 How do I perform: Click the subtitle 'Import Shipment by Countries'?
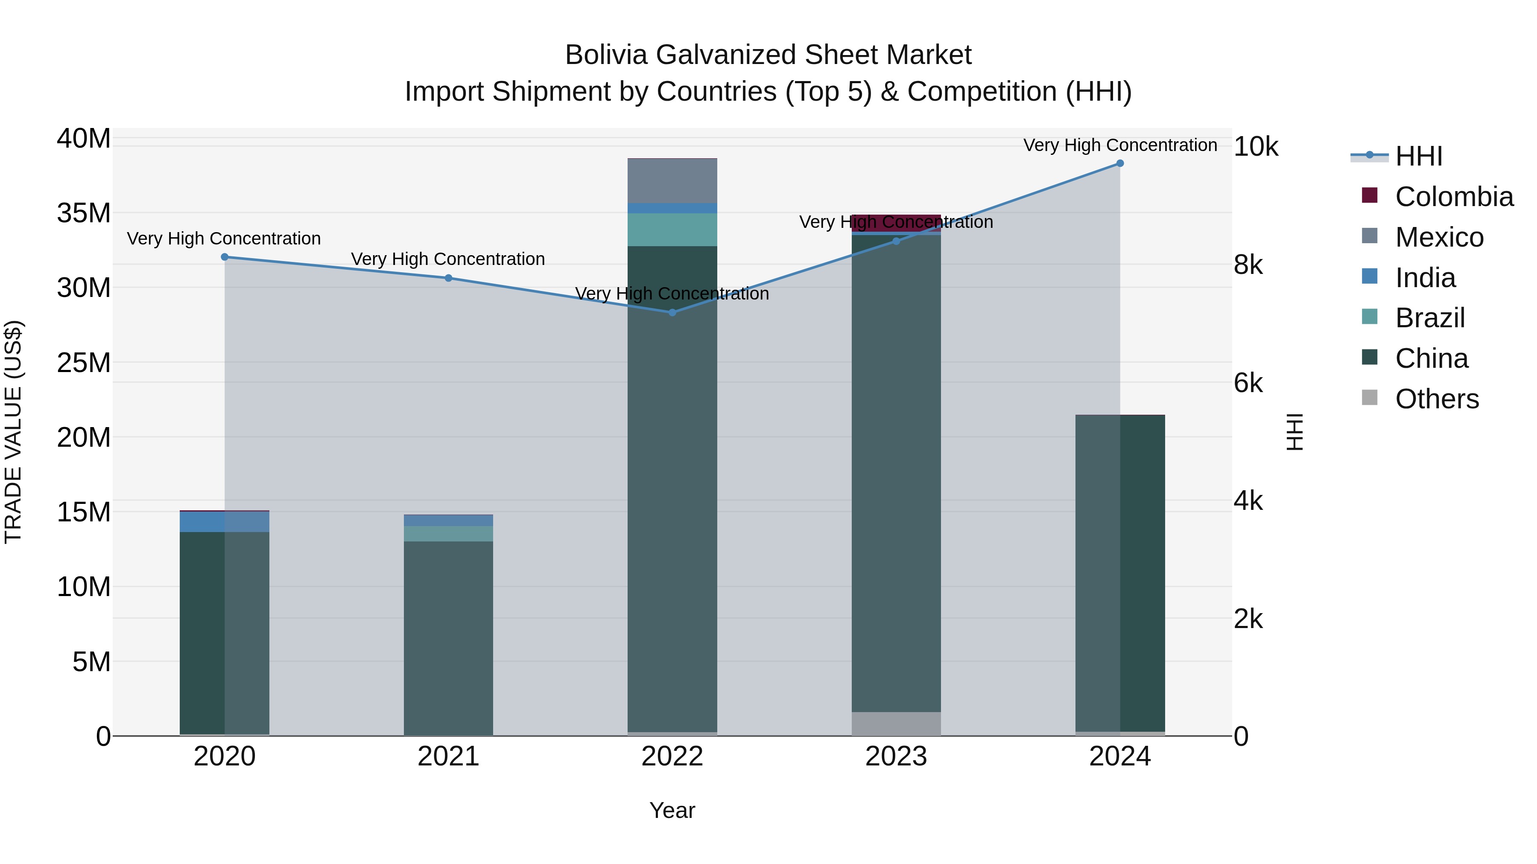591,92
